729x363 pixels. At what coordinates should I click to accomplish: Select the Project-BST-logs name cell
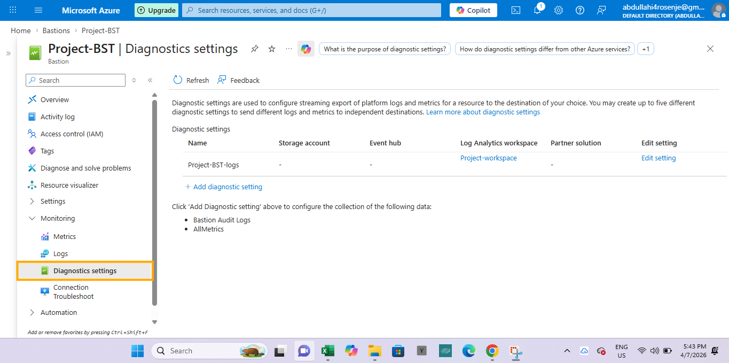pos(213,165)
